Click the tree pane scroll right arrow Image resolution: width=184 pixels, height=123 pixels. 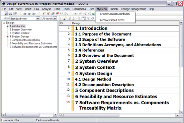[x=55, y=115]
